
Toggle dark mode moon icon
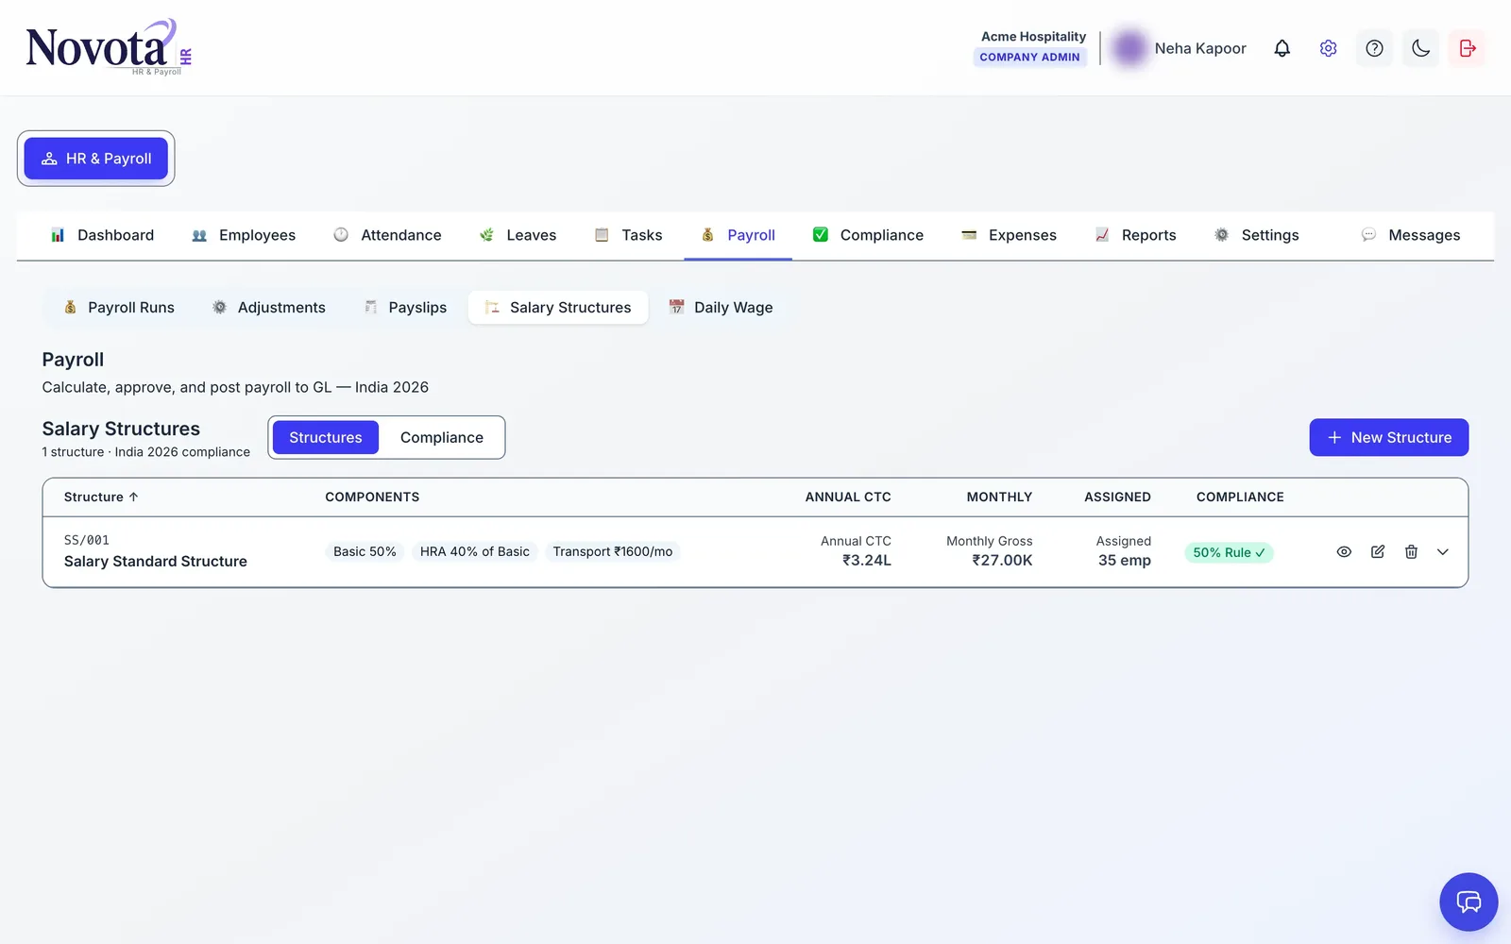point(1420,48)
